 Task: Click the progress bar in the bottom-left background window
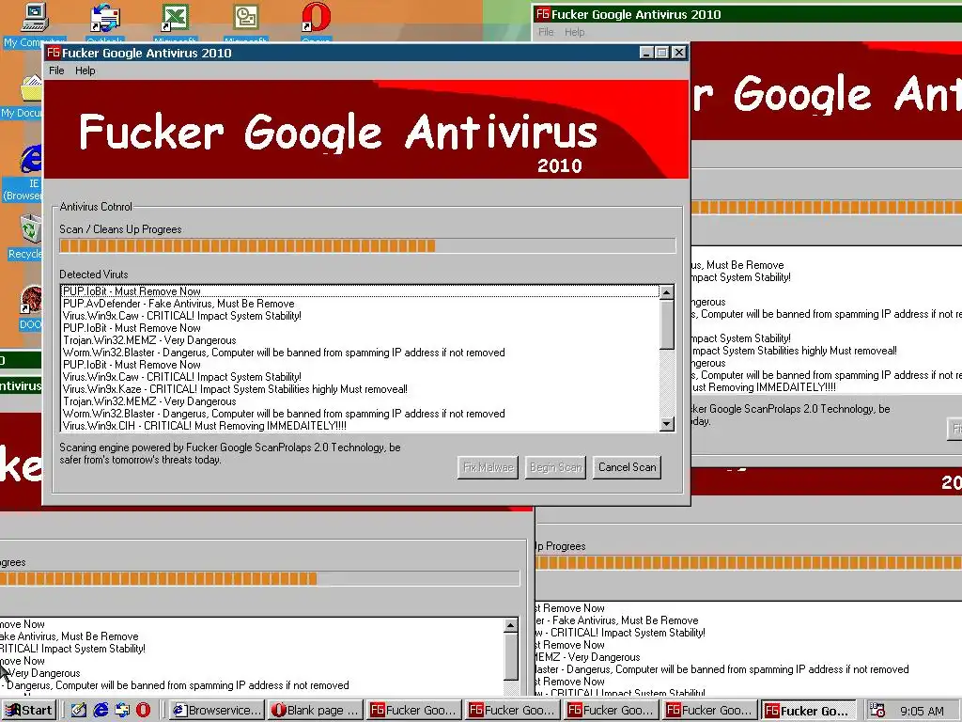point(259,578)
